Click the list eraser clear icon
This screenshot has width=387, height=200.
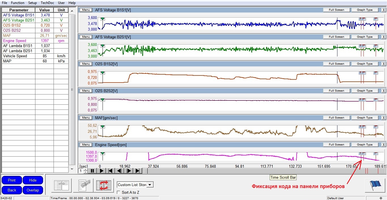tap(83, 186)
